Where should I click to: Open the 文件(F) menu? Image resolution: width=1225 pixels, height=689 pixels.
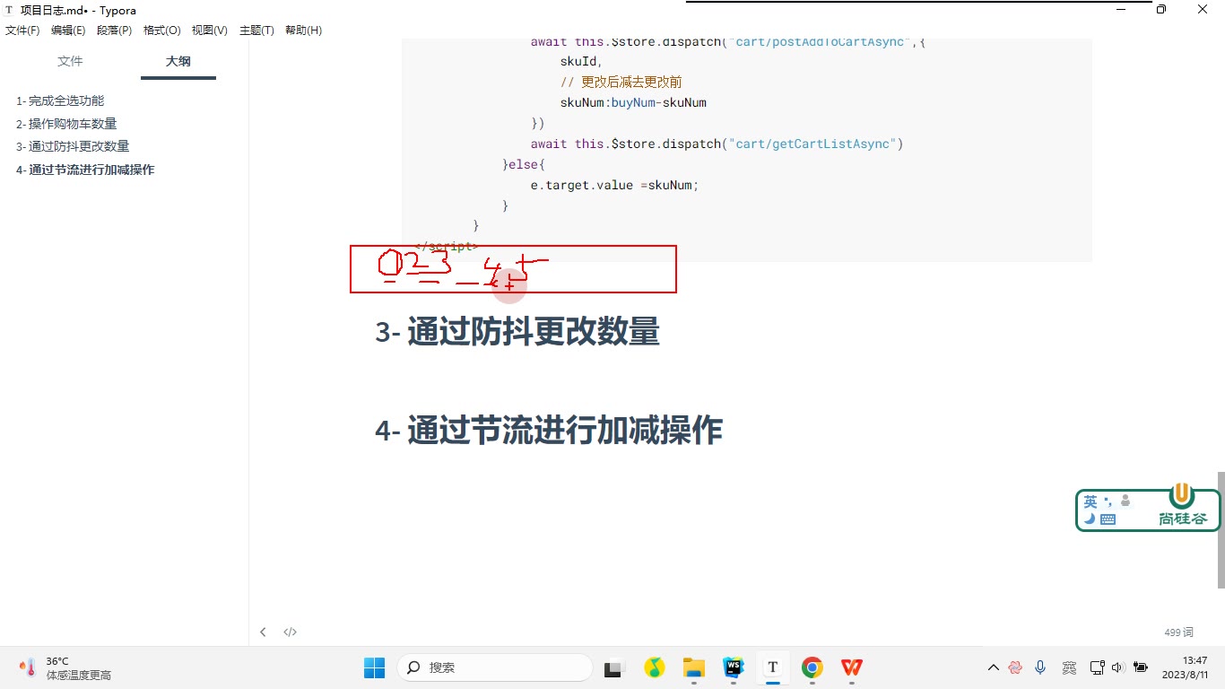[x=22, y=31]
